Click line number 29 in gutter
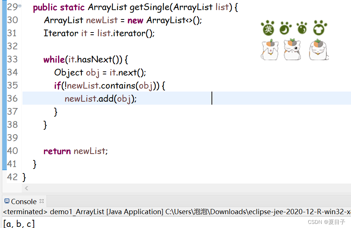The width and height of the screenshot is (351, 228). click(x=12, y=7)
